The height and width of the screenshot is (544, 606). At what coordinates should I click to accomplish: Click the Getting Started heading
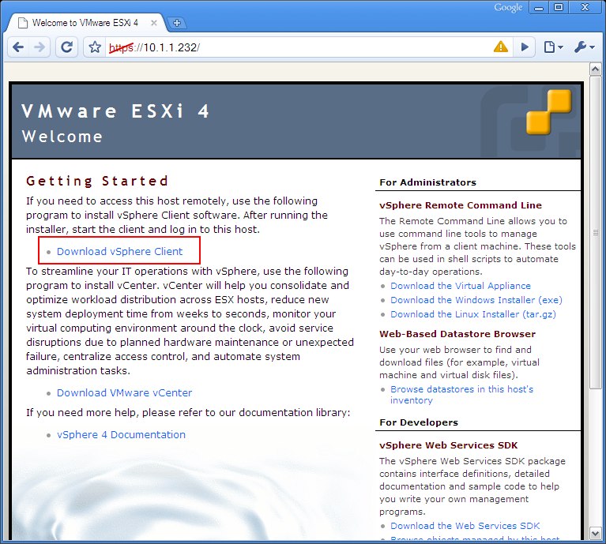pos(97,181)
